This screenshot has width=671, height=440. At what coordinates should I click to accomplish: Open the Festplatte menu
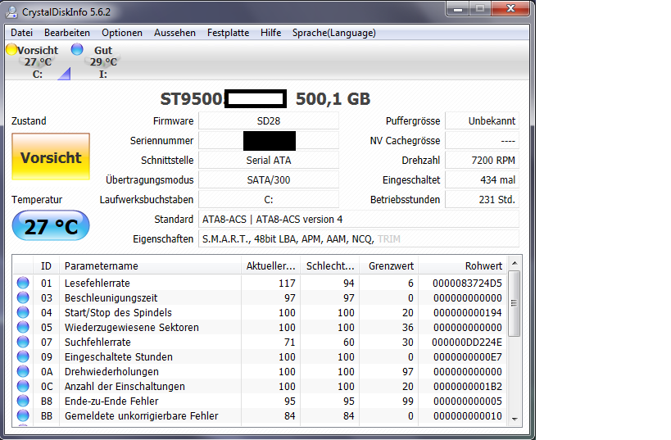(x=228, y=33)
